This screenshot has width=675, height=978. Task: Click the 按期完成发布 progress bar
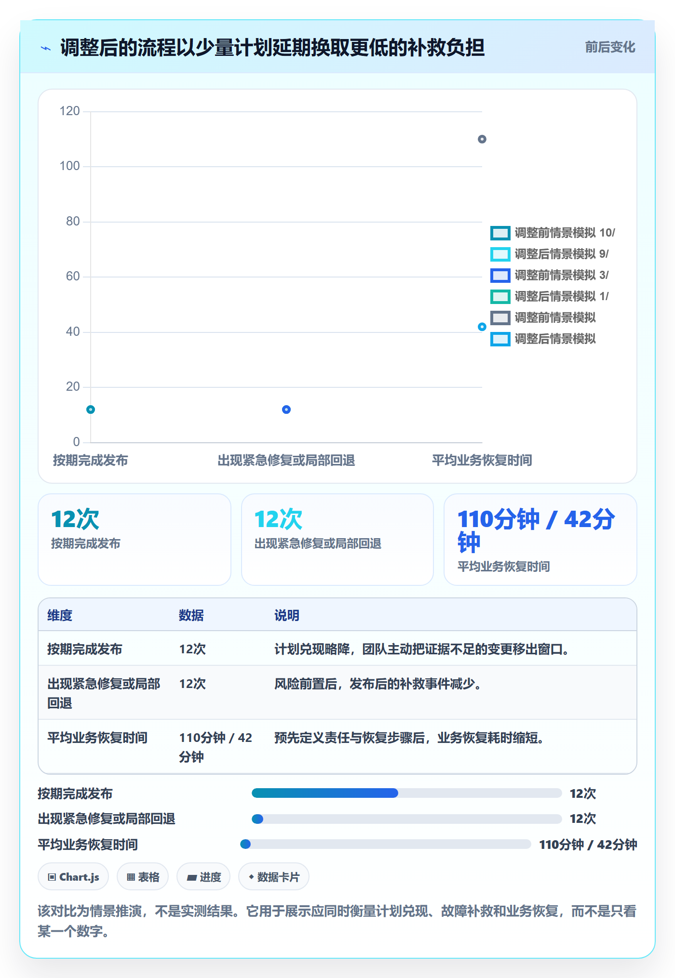click(407, 793)
